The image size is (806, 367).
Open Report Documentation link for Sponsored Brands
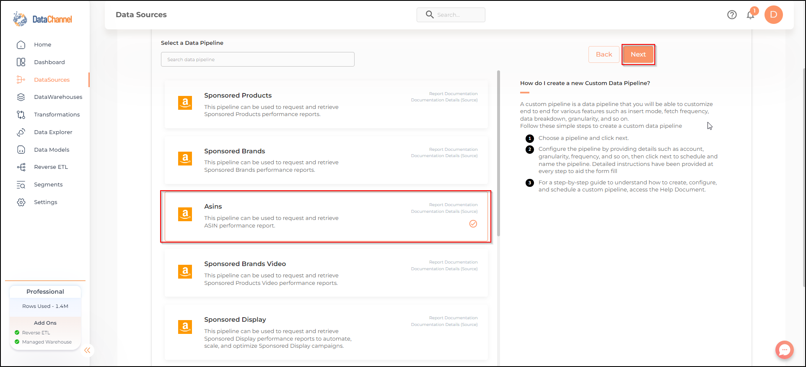click(453, 150)
